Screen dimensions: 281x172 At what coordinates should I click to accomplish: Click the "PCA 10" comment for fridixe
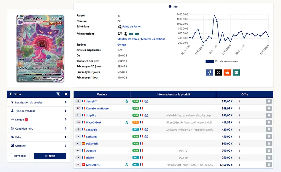point(183,158)
